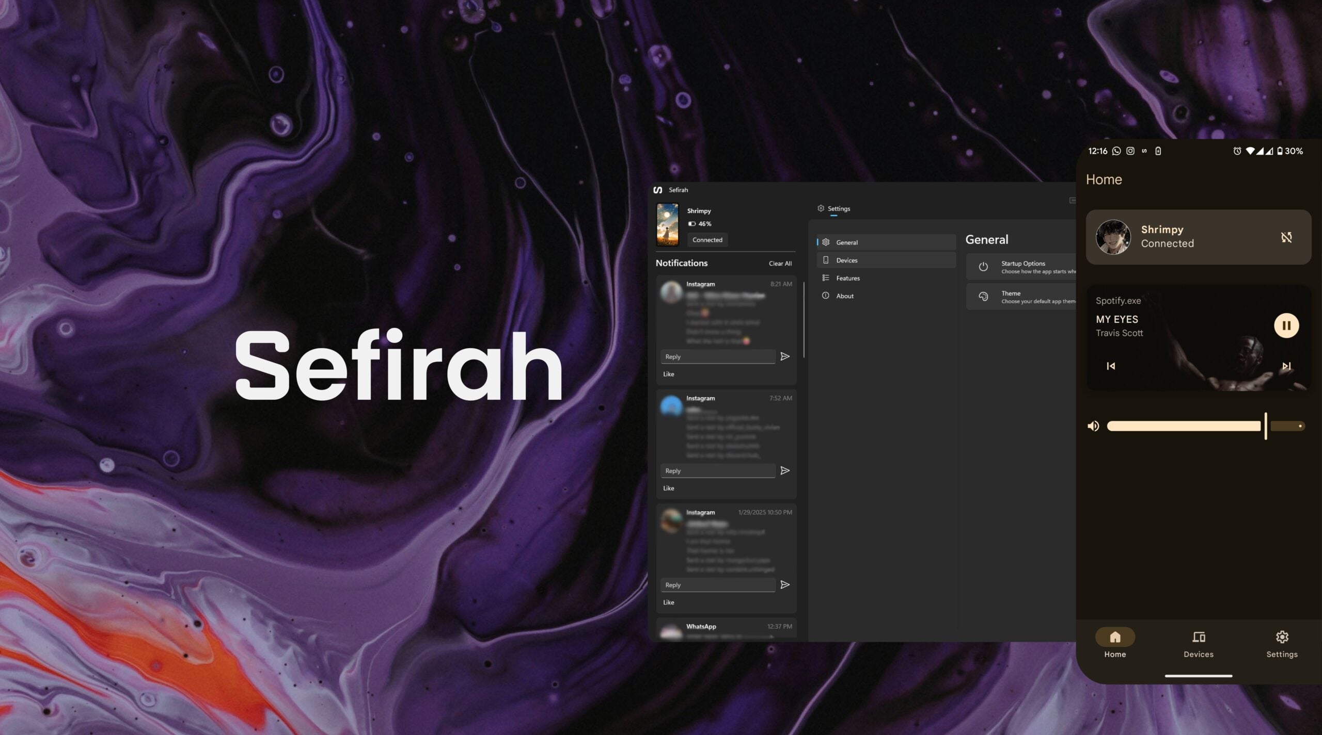Open the About page via the info icon
The height and width of the screenshot is (735, 1322).
pos(827,296)
